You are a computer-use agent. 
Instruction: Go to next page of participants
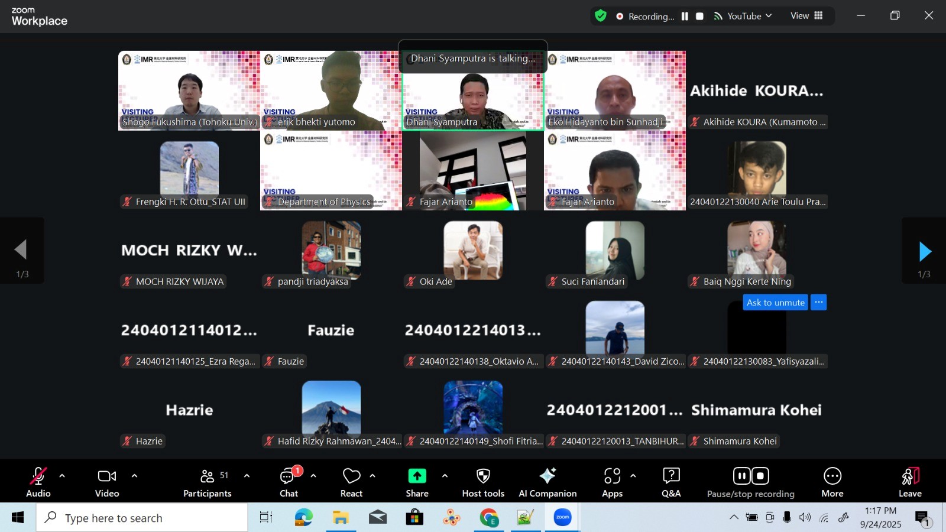pos(925,252)
